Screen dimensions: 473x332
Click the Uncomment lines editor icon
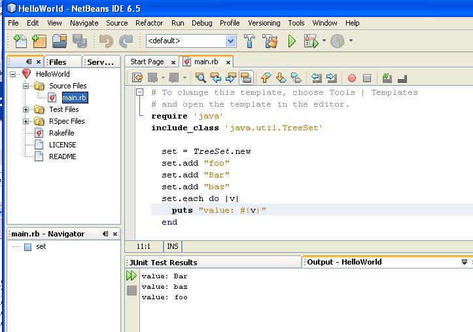click(402, 79)
